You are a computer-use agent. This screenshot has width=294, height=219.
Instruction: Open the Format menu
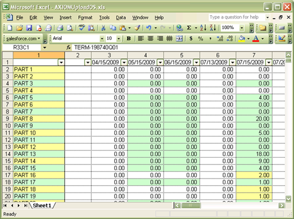(85, 17)
